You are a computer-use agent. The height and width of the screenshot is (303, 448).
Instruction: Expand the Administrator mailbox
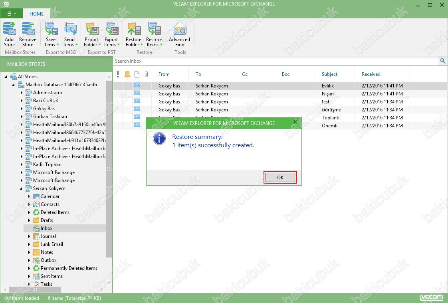22,93
